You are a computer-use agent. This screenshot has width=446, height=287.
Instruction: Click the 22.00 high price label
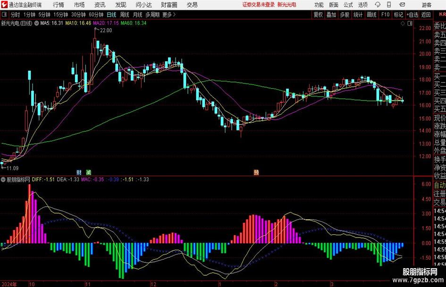pyautogui.click(x=106, y=31)
